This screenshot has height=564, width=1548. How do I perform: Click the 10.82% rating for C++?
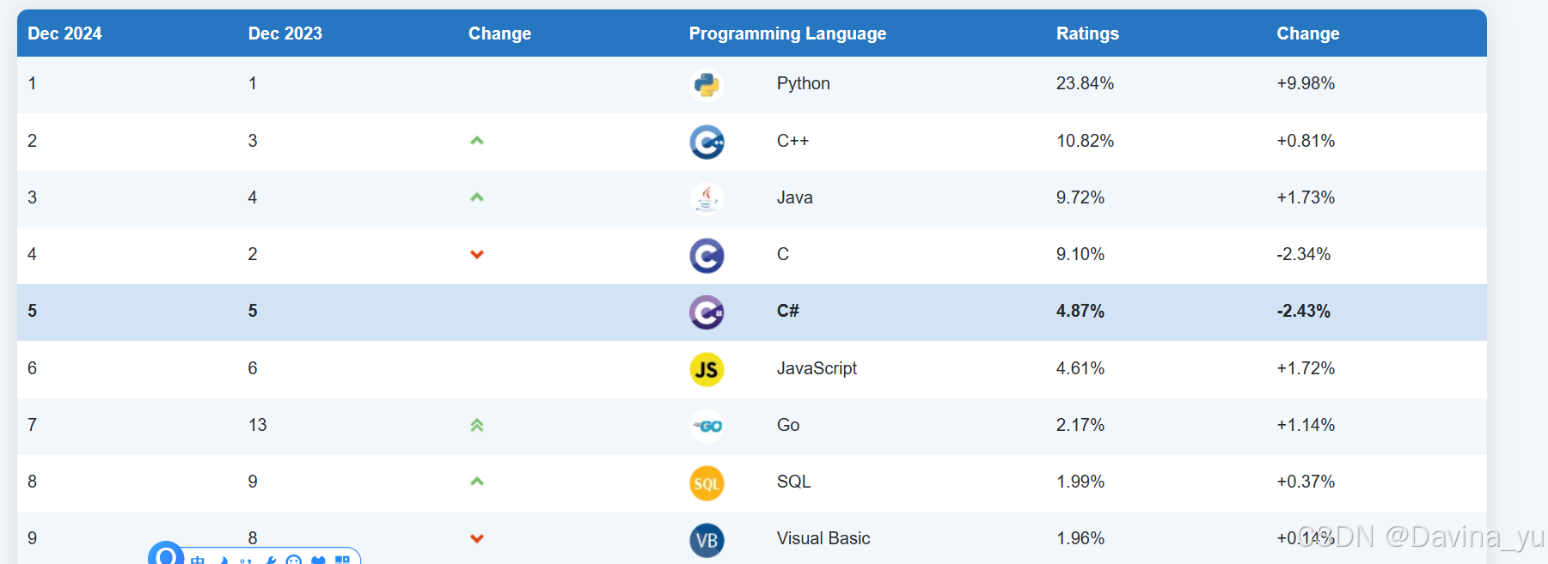pos(1085,141)
